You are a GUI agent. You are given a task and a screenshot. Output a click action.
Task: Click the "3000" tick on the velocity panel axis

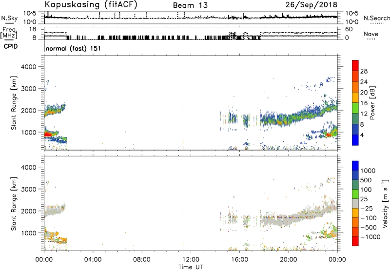[28, 189]
